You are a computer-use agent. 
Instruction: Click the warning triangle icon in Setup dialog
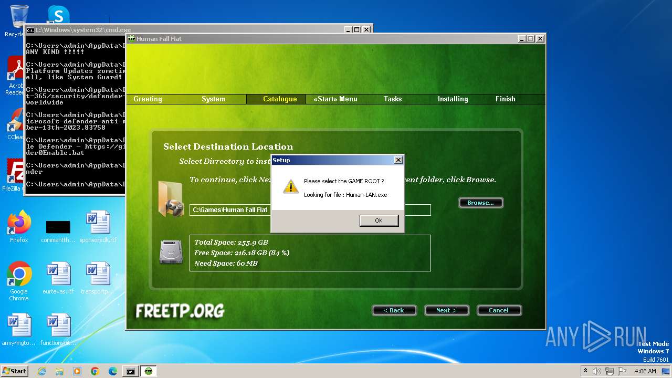290,186
